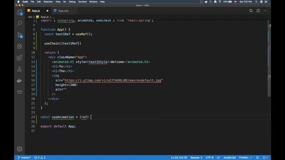The height and width of the screenshot is (160, 285).
Task: Click the feedback smiley in status bar
Action: click(x=257, y=157)
